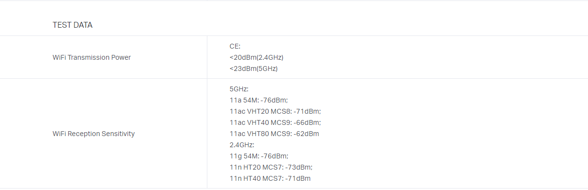
Task: Click the 2.4GHz: sensitivity heading
Action: 242,145
